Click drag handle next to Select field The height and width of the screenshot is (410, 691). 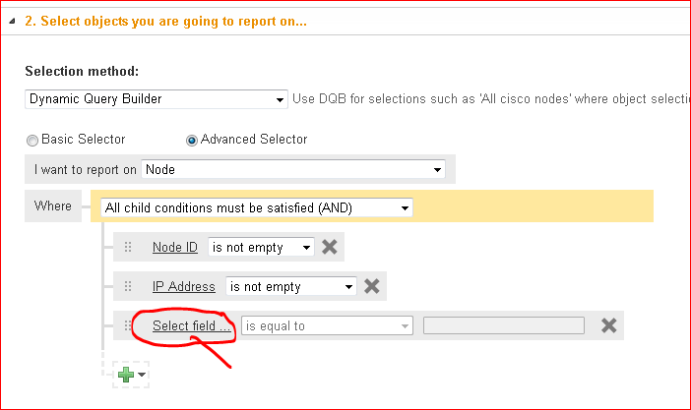click(128, 326)
